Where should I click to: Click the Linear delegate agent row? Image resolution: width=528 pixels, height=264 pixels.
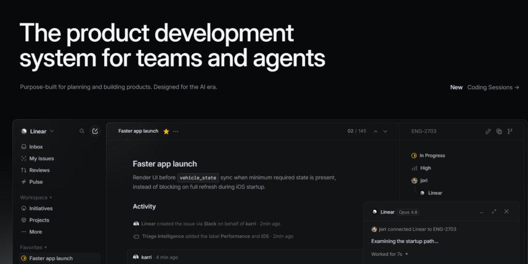[431, 193]
